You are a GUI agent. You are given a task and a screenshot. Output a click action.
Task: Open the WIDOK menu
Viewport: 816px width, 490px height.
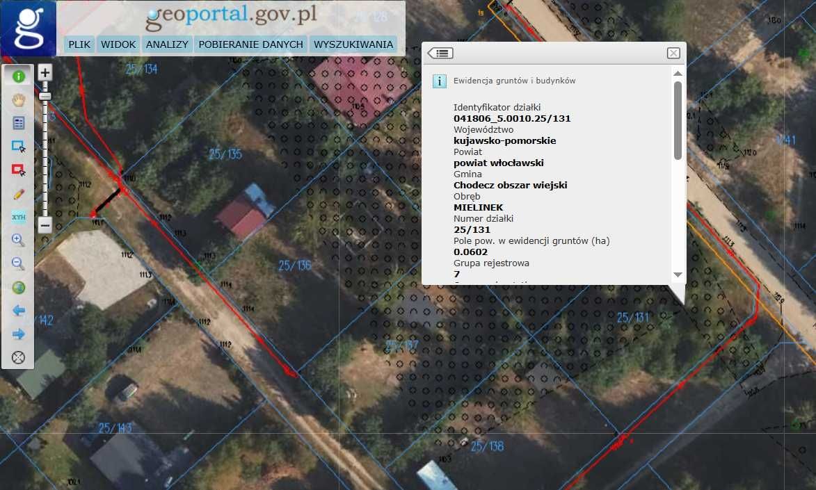click(118, 44)
